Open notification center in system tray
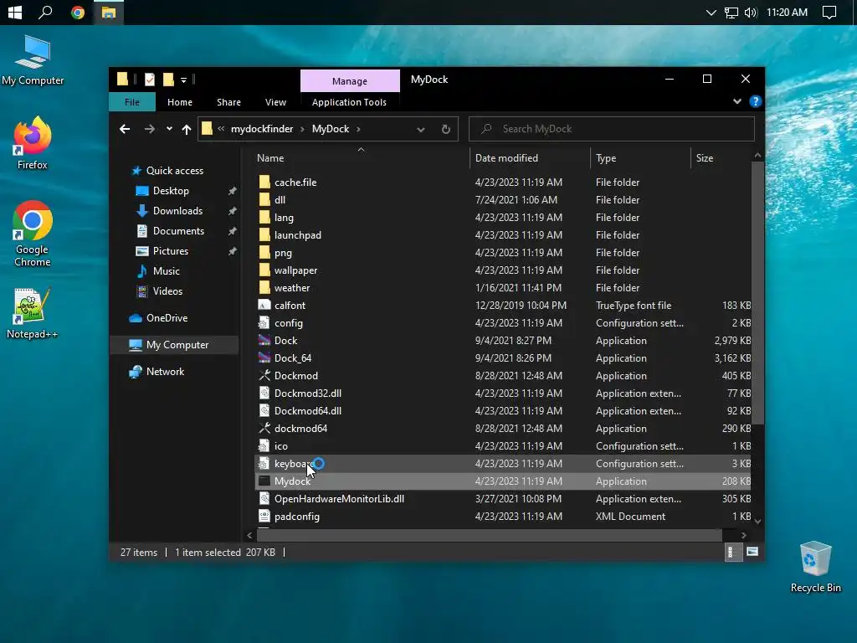This screenshot has height=643, width=857. pos(829,12)
